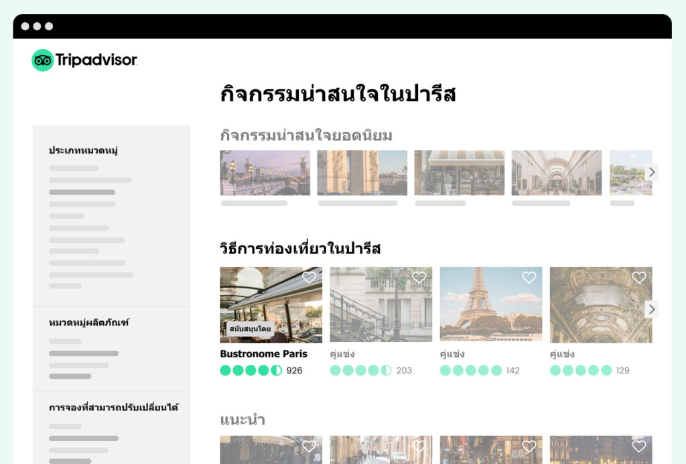Favorite the Eiffel Tower card rated 142

[x=529, y=277]
